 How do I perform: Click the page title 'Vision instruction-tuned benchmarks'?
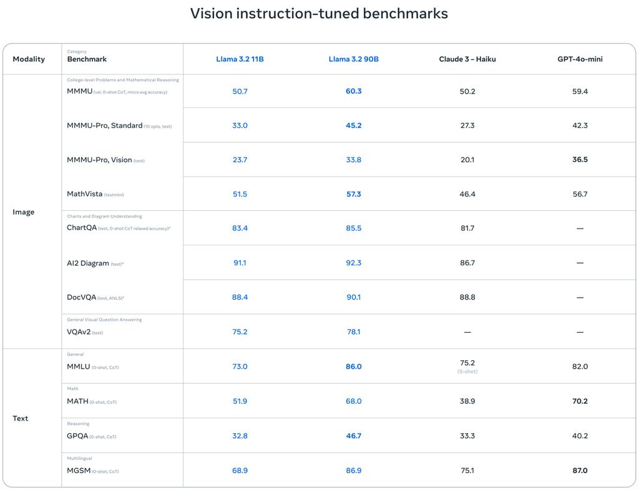click(319, 14)
